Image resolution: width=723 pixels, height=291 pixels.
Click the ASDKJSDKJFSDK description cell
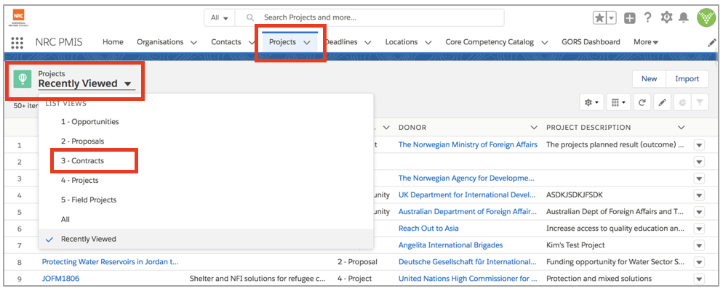574,195
